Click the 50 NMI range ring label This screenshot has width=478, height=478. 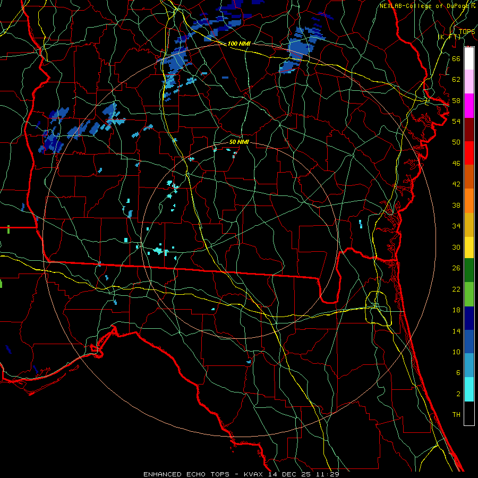[239, 142]
